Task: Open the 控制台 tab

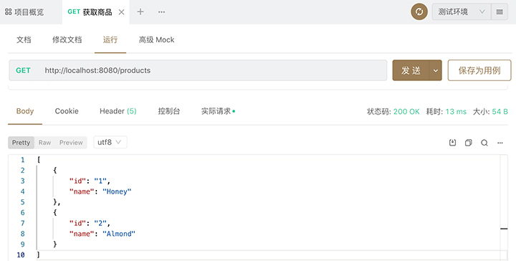Action: (169, 111)
